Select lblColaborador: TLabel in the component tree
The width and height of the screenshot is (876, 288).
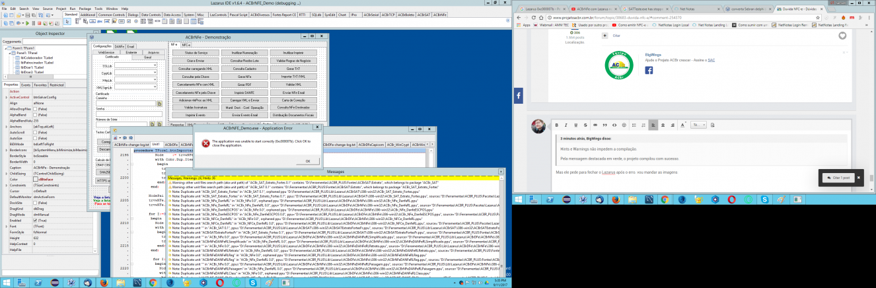(x=38, y=57)
